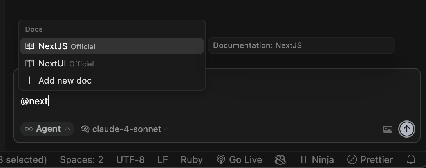The height and width of the screenshot is (168, 426).
Task: Open the notifications bell in status bar
Action: 411,159
